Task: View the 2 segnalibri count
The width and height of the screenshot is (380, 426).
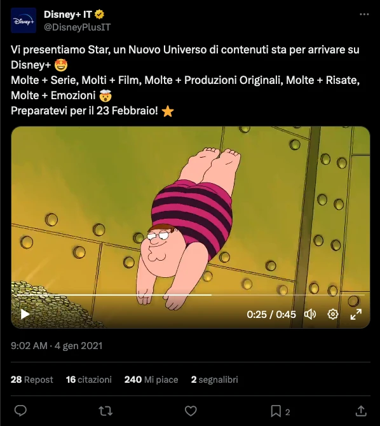Action: [x=215, y=380]
